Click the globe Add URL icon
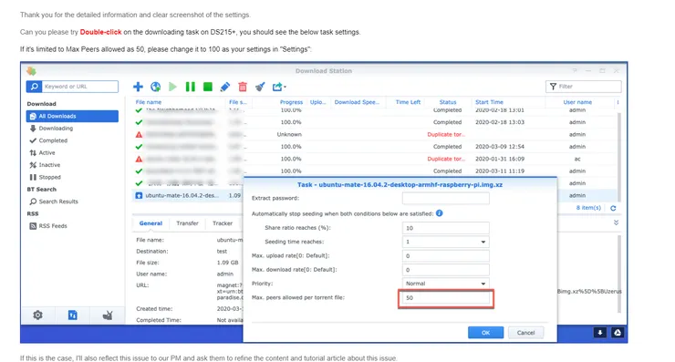 [155, 87]
